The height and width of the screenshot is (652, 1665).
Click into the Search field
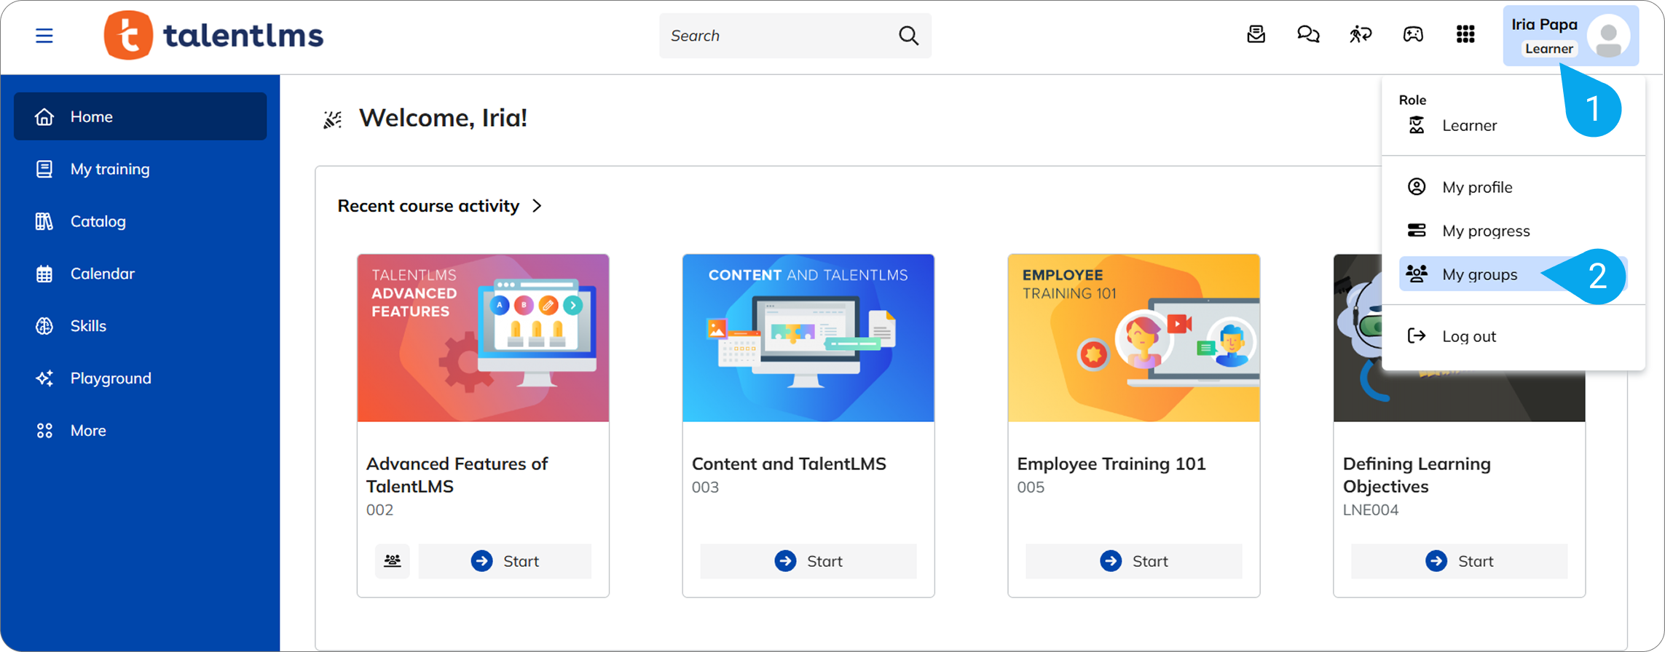[779, 36]
